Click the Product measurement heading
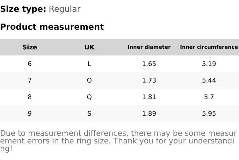This screenshot has width=239, height=160. click(x=52, y=27)
